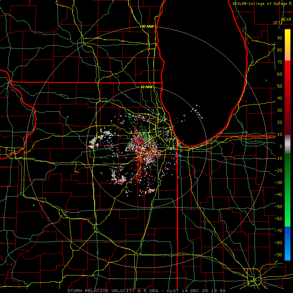
Task: Click the 40 value on velocity scale
Action: (x=280, y=98)
